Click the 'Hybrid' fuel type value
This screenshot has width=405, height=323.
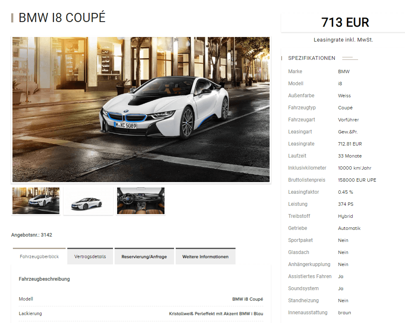(x=345, y=216)
